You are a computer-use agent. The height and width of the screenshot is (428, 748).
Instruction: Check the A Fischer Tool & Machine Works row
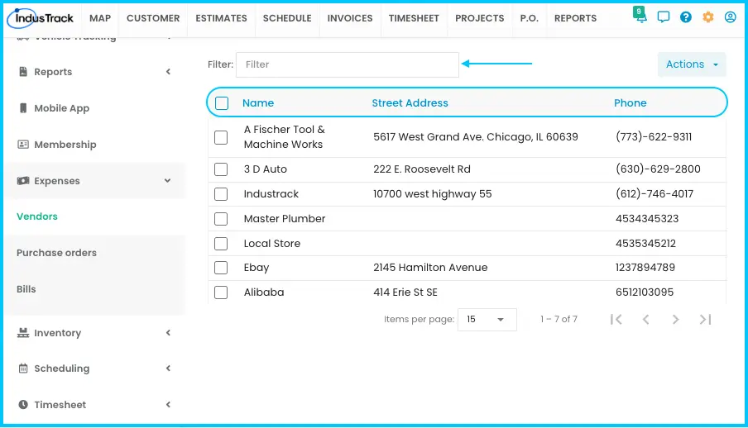[221, 137]
